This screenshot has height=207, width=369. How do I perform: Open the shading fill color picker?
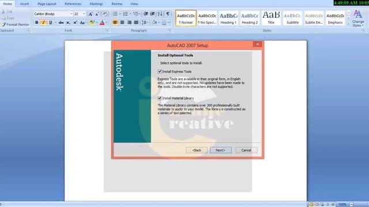point(155,22)
